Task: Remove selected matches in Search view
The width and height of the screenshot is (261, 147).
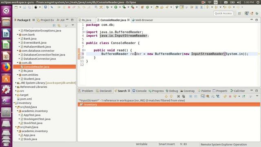Action: [179, 96]
